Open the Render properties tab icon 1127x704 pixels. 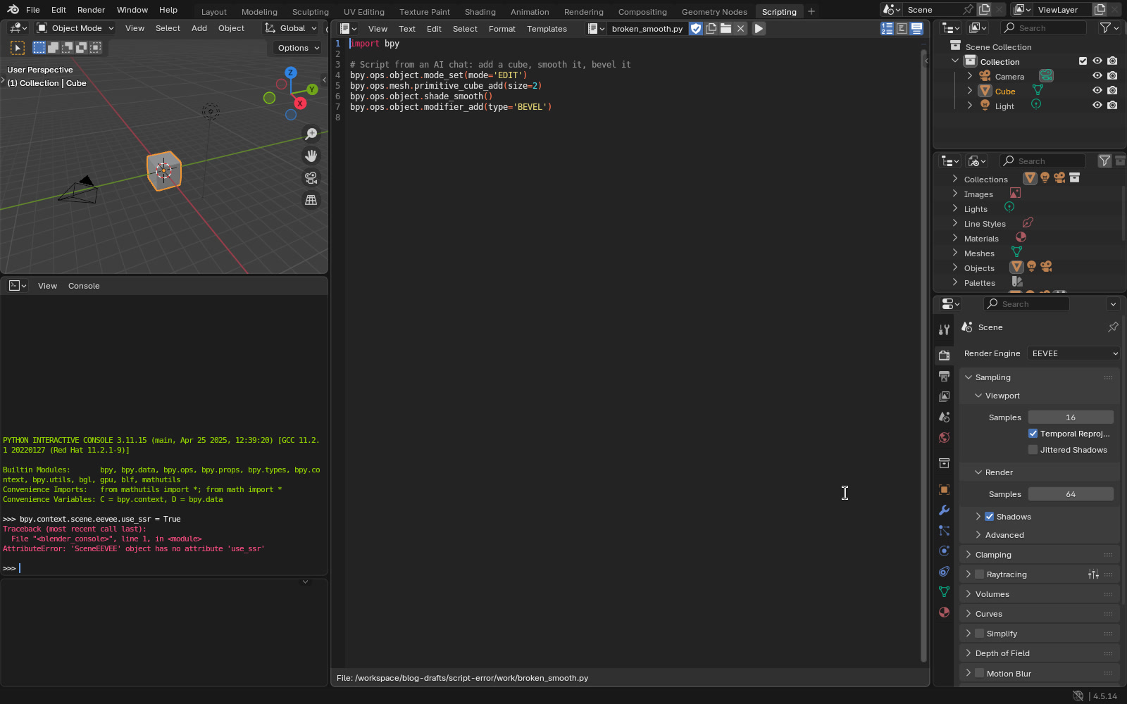(x=945, y=356)
